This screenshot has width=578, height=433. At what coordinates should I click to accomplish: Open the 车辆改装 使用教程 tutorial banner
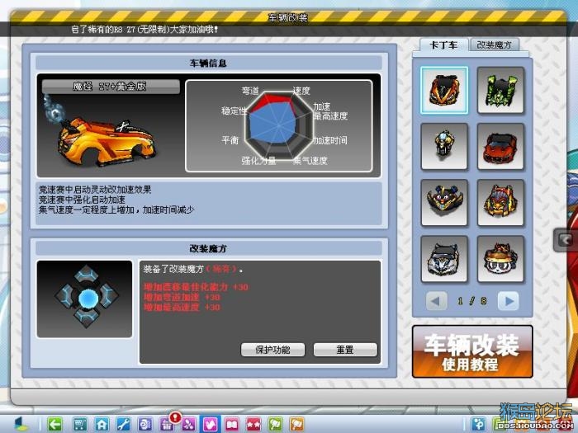[x=472, y=351]
